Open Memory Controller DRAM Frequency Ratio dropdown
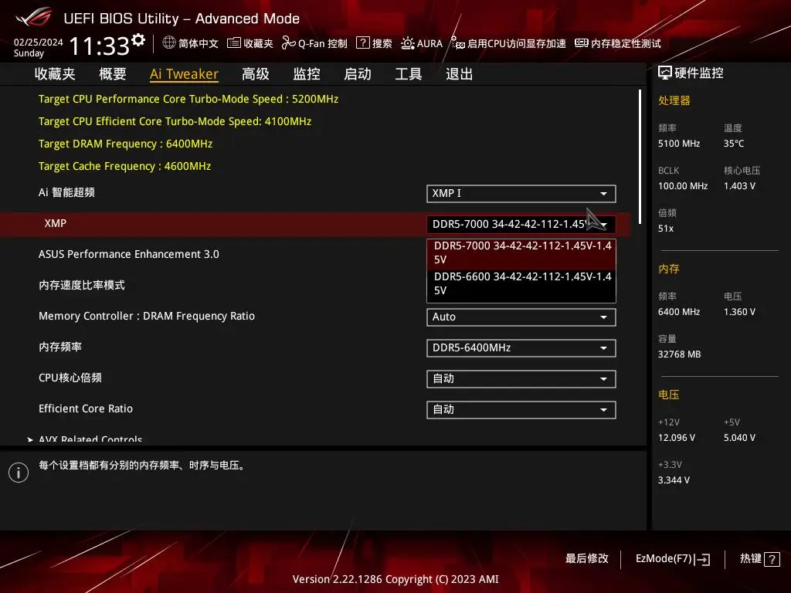 click(521, 317)
